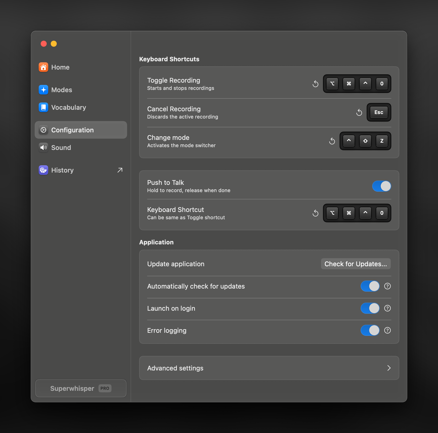This screenshot has height=433, width=438.
Task: Click the red close window button
Action: point(44,44)
